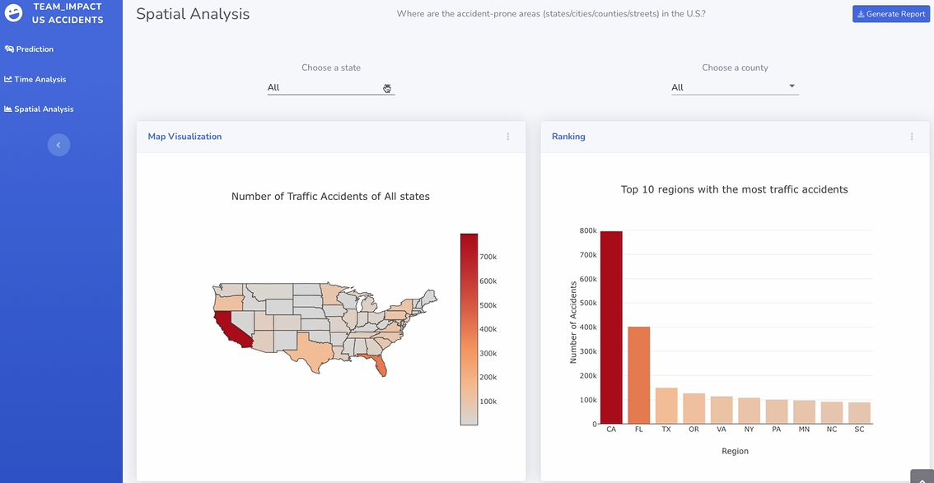Click the smiley face logo icon
The width and height of the screenshot is (934, 483).
click(13, 12)
